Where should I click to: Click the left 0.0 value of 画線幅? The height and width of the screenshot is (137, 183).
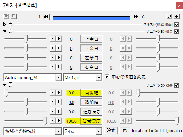point(72,93)
